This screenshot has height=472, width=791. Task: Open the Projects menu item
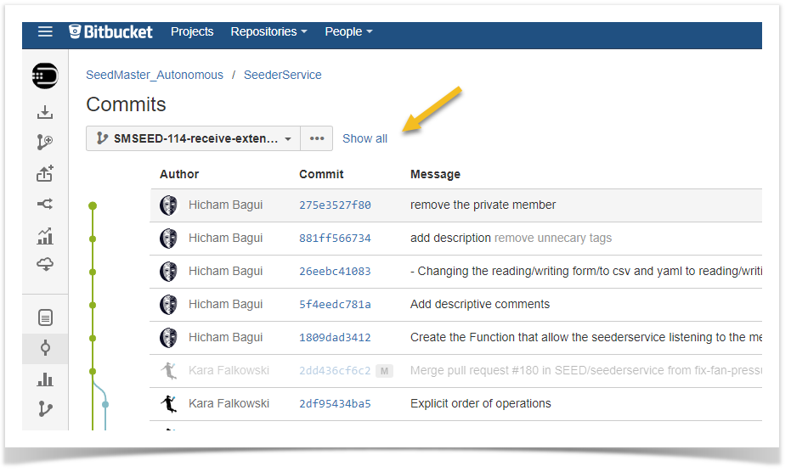[x=192, y=31]
